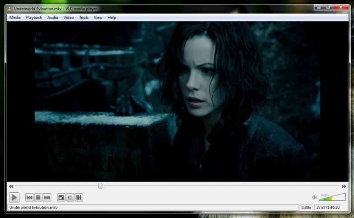Skip to previous media track
This screenshot has height=218, width=354.
29,198
